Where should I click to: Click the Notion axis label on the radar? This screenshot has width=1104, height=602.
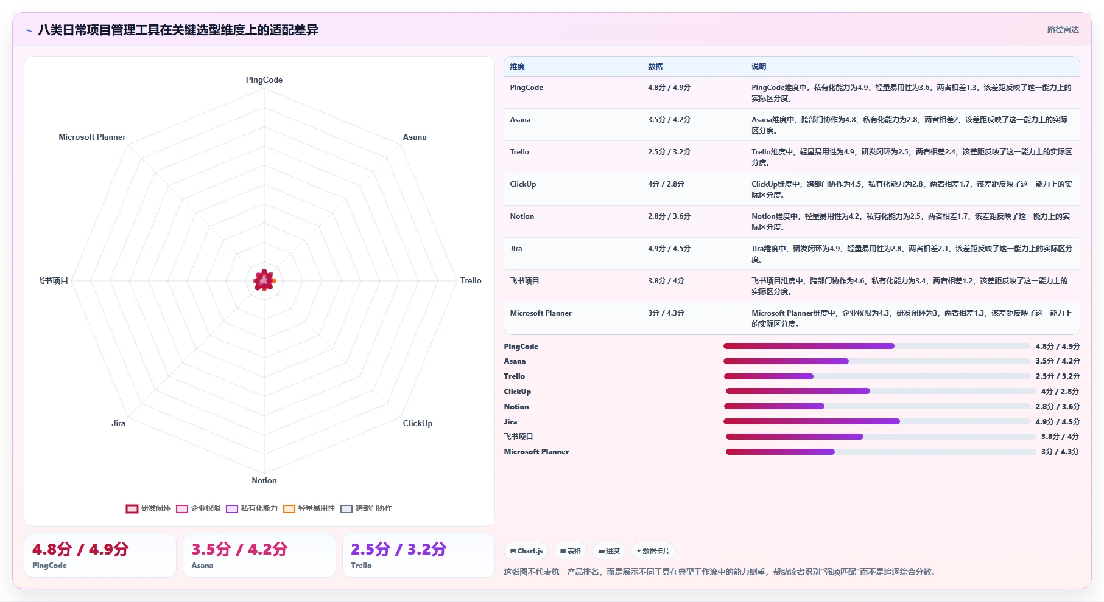pyautogui.click(x=264, y=481)
